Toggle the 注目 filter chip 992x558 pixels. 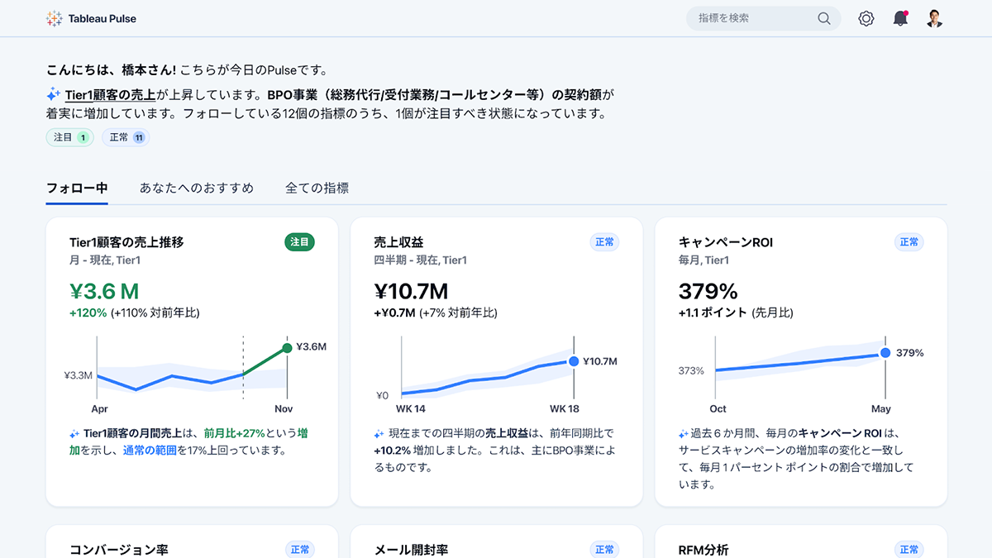[x=69, y=138]
